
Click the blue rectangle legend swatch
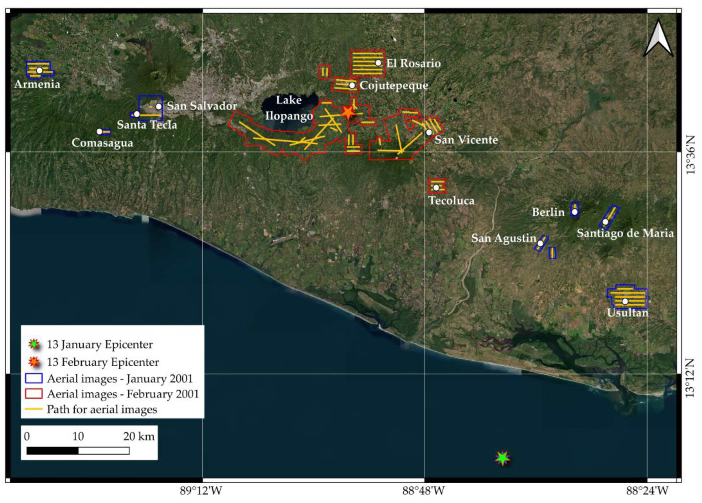coord(34,379)
